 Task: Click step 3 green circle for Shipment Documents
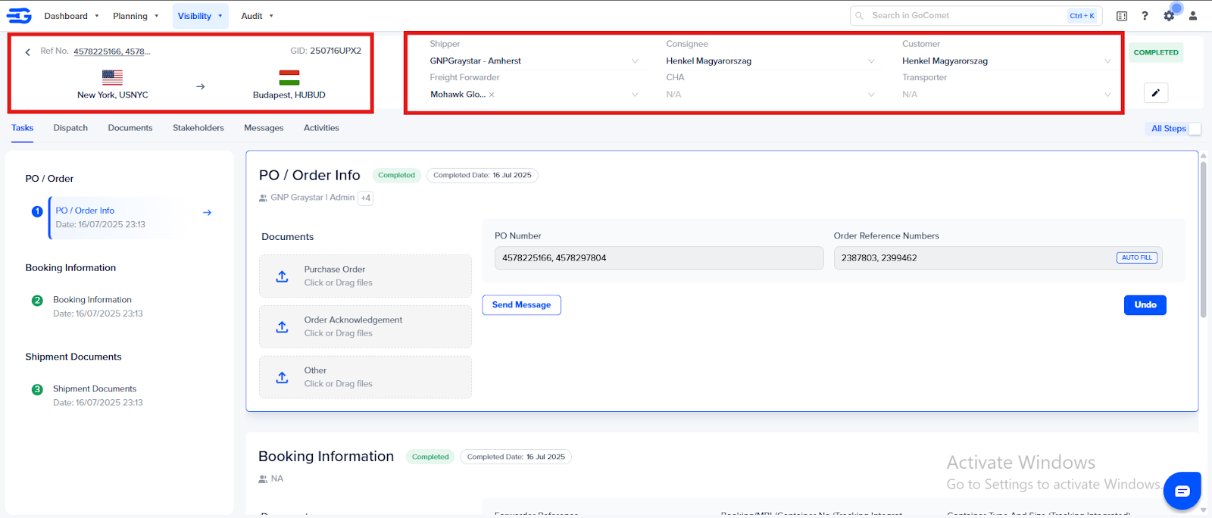[x=37, y=389]
